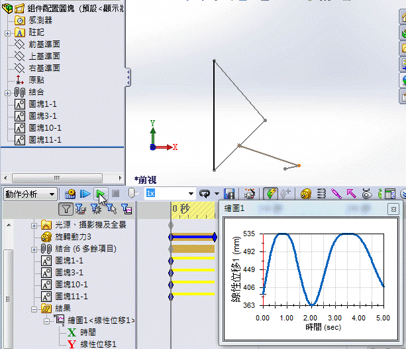Click the Gravity icon

[380, 194]
